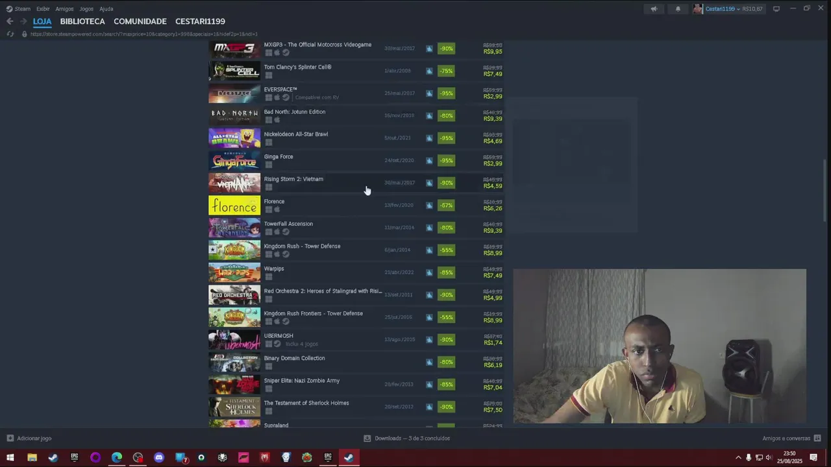Switch to Big Picture mode icon

(x=776, y=9)
